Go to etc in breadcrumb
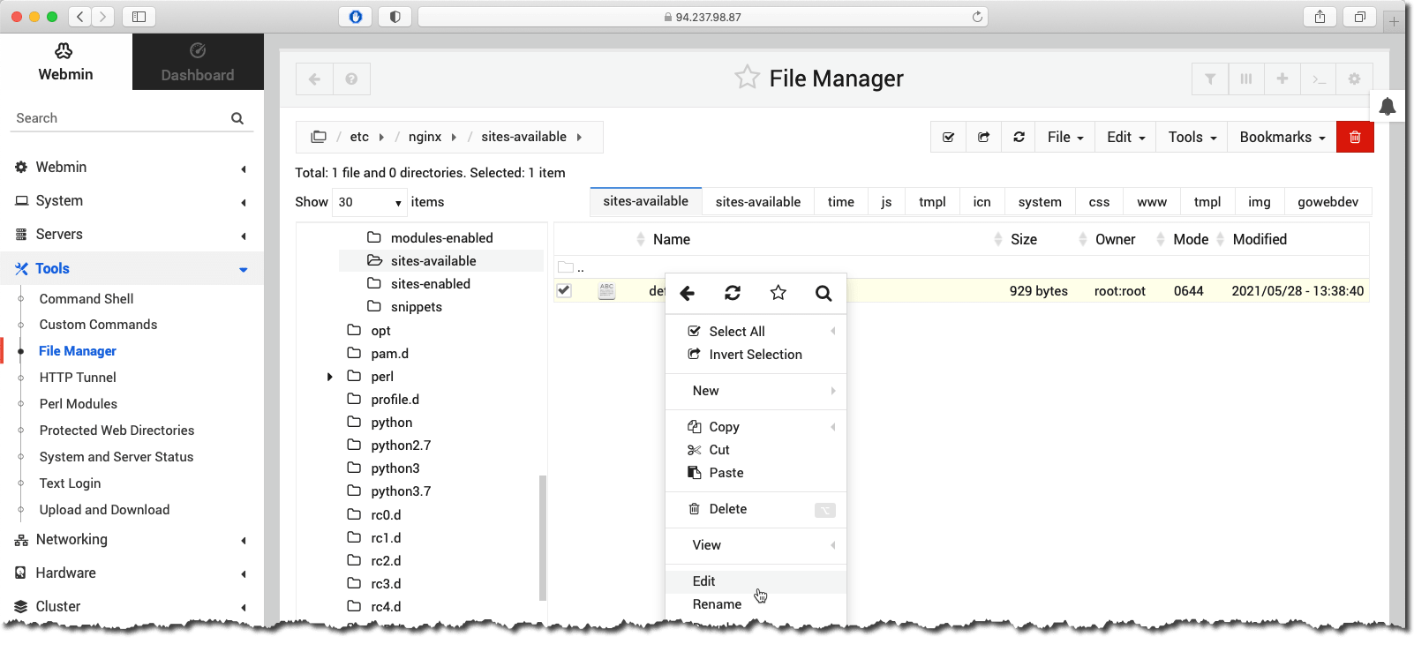Screen dimensions: 1414x659 pos(359,137)
